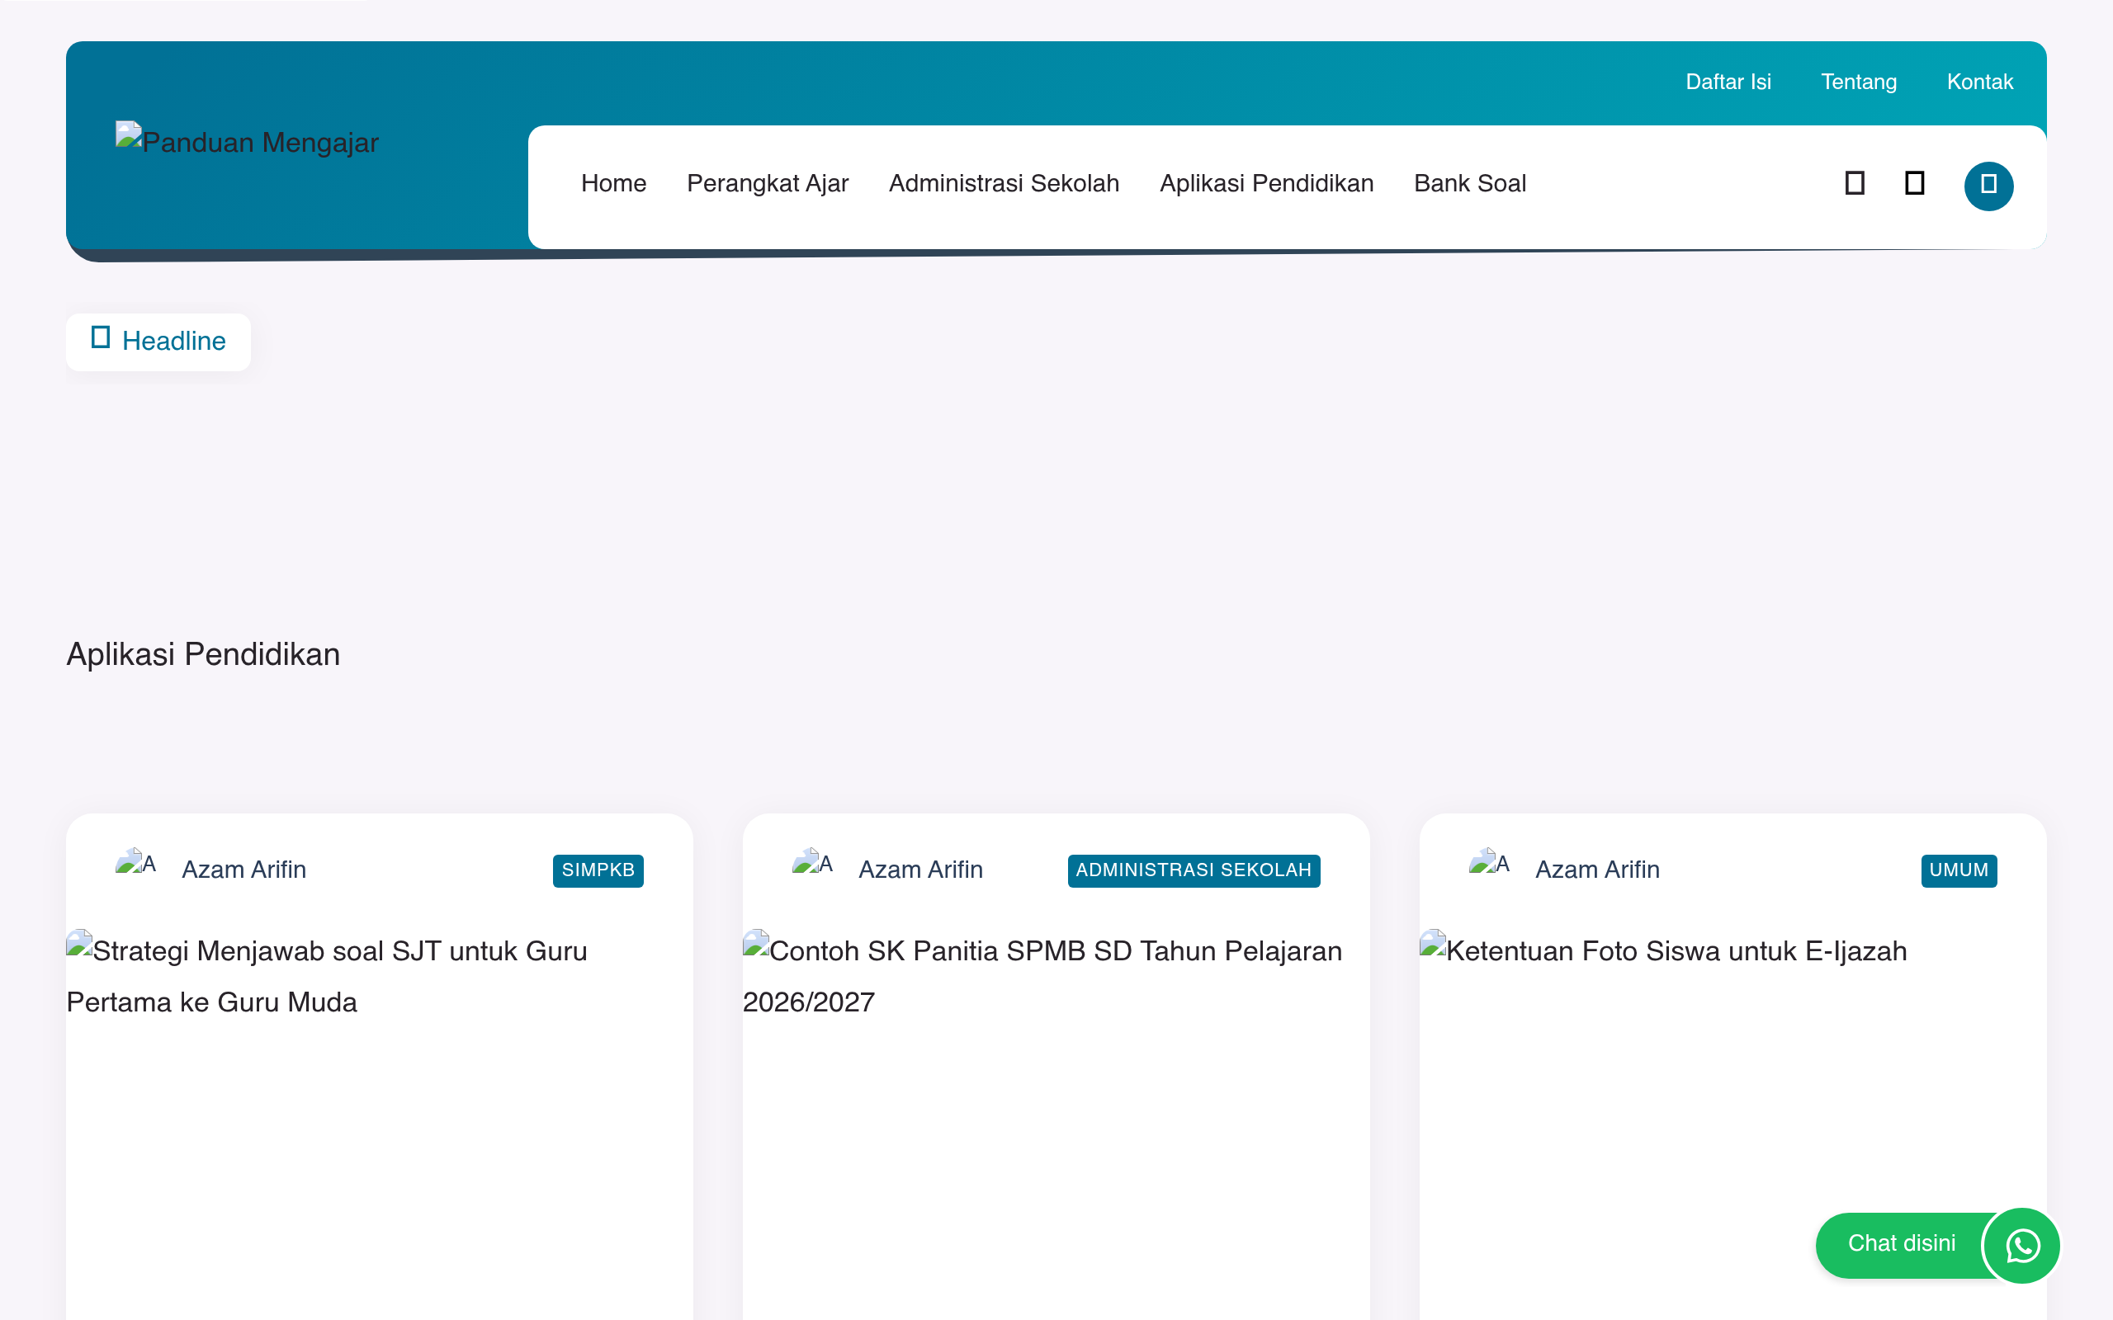Open the Panduan Mengajar logo link
The width and height of the screenshot is (2113, 1320).
tap(247, 141)
